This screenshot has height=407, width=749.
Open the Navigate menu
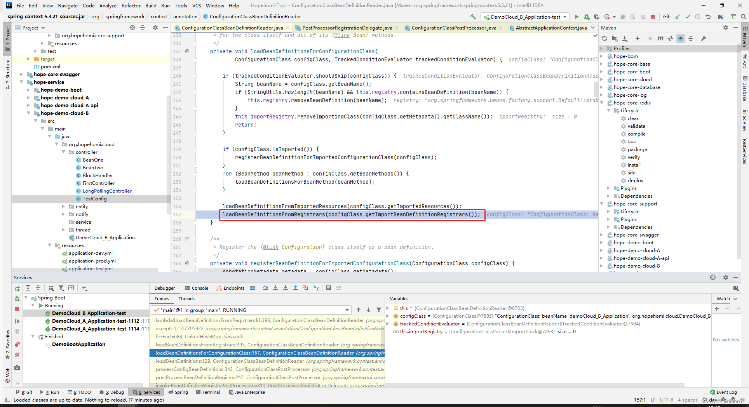pyautogui.click(x=68, y=5)
